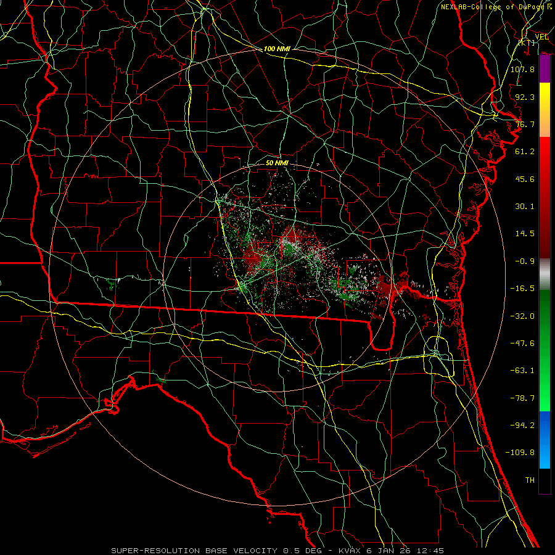Click the -32.0 scale value

click(522, 316)
